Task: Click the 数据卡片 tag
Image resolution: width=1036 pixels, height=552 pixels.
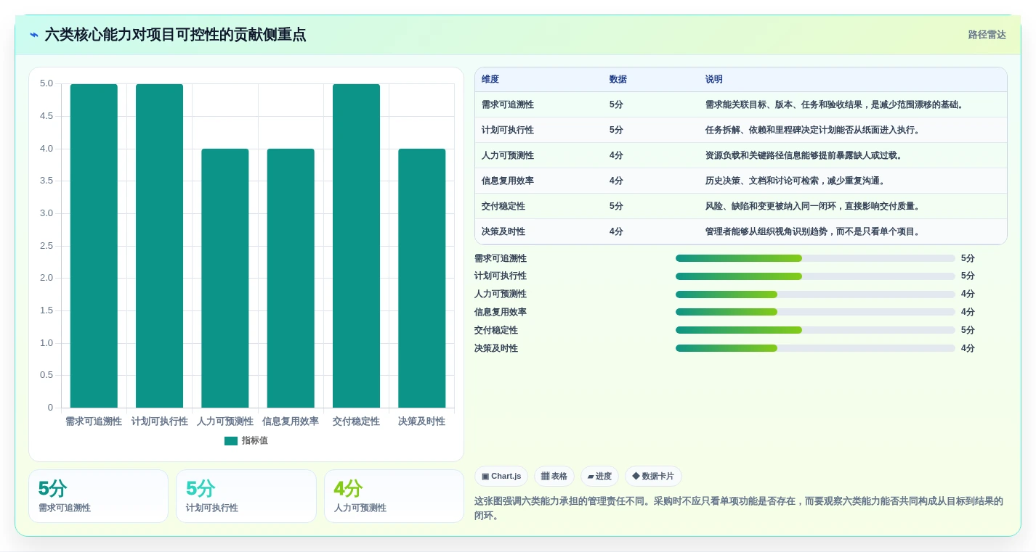Action: (x=653, y=477)
